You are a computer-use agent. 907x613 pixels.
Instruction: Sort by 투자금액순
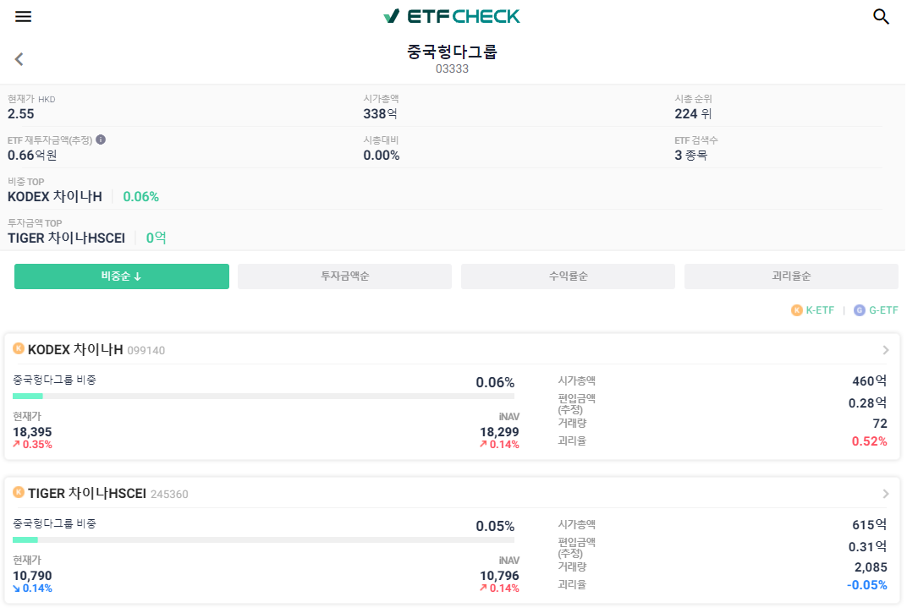344,276
